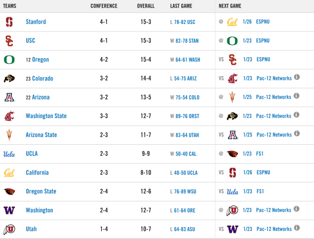Click info icon in Utah's next game row
314x239 pixels.
pyautogui.click(x=297, y=228)
